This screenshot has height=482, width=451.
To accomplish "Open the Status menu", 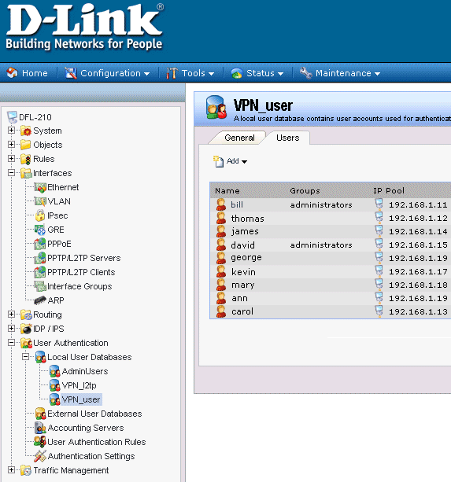I will (x=257, y=73).
